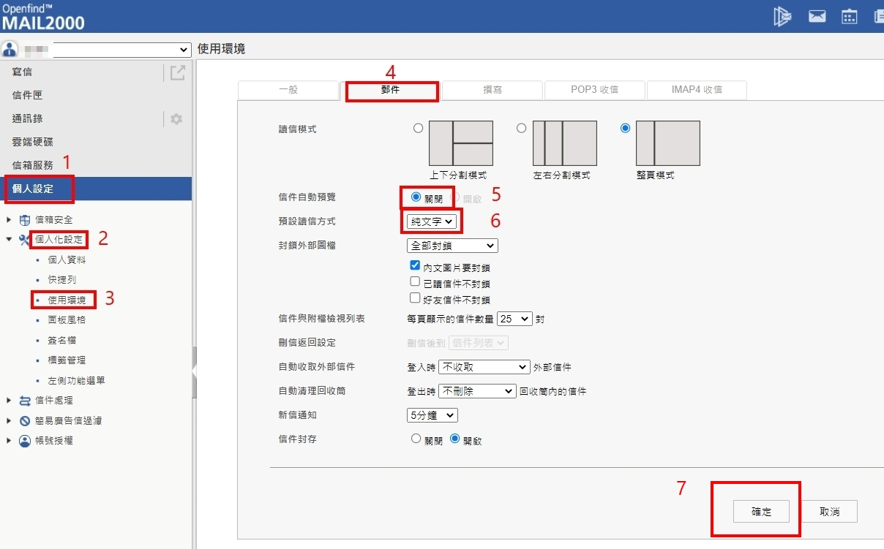Open 標籤管理 settings item
Image resolution: width=884 pixels, height=549 pixels.
click(67, 360)
